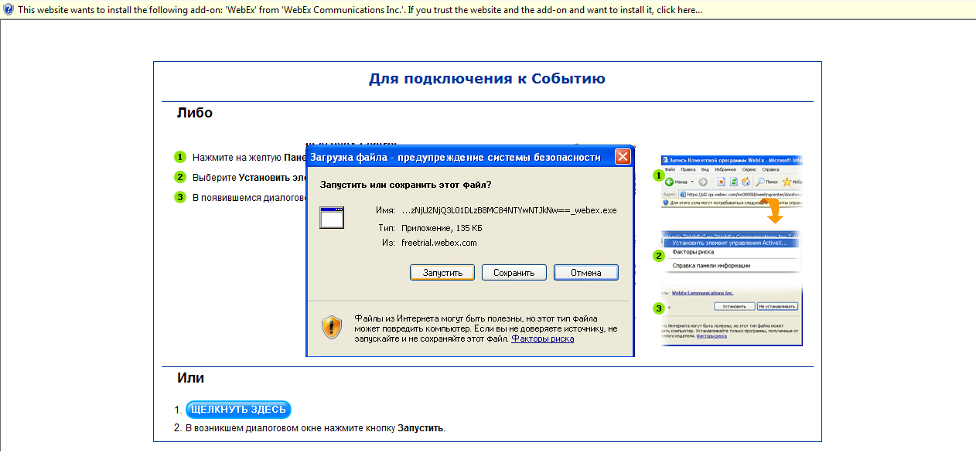Click the 'Или' section heading
Viewport: 976px width, 456px height.
191,378
